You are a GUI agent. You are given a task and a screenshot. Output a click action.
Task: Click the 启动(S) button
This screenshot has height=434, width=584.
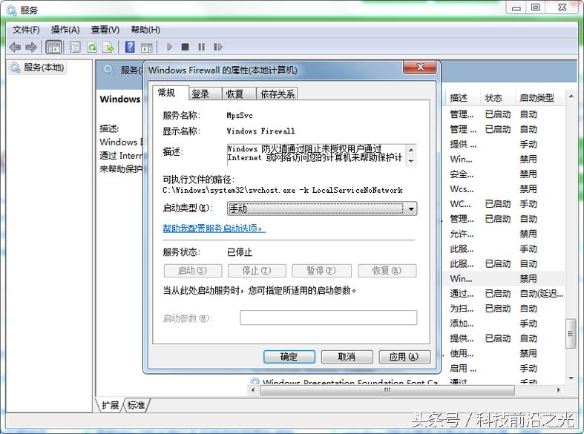tap(192, 271)
